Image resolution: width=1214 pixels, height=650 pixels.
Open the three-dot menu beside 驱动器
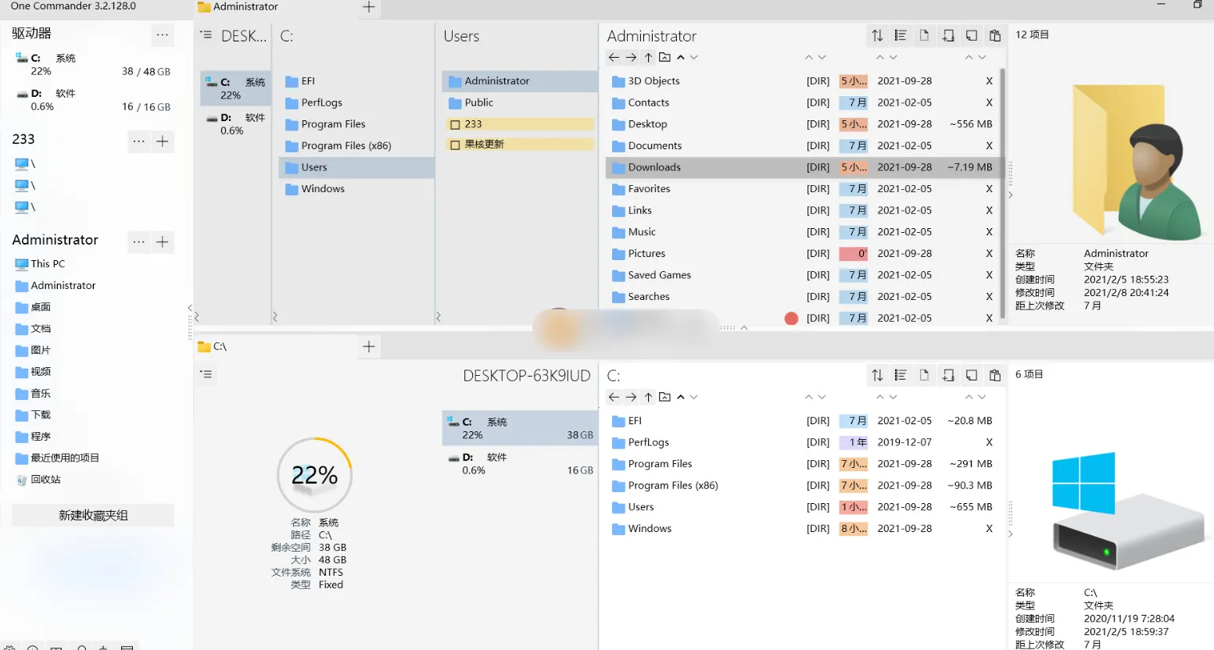(162, 34)
